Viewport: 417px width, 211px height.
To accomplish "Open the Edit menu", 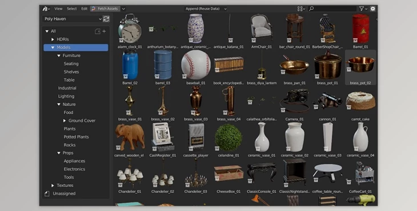I will [x=85, y=9].
